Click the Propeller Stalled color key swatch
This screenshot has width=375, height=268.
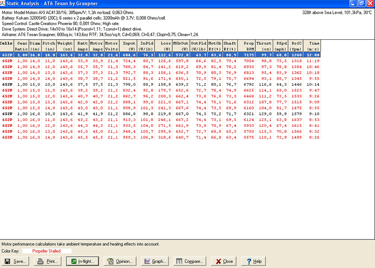click(46, 251)
